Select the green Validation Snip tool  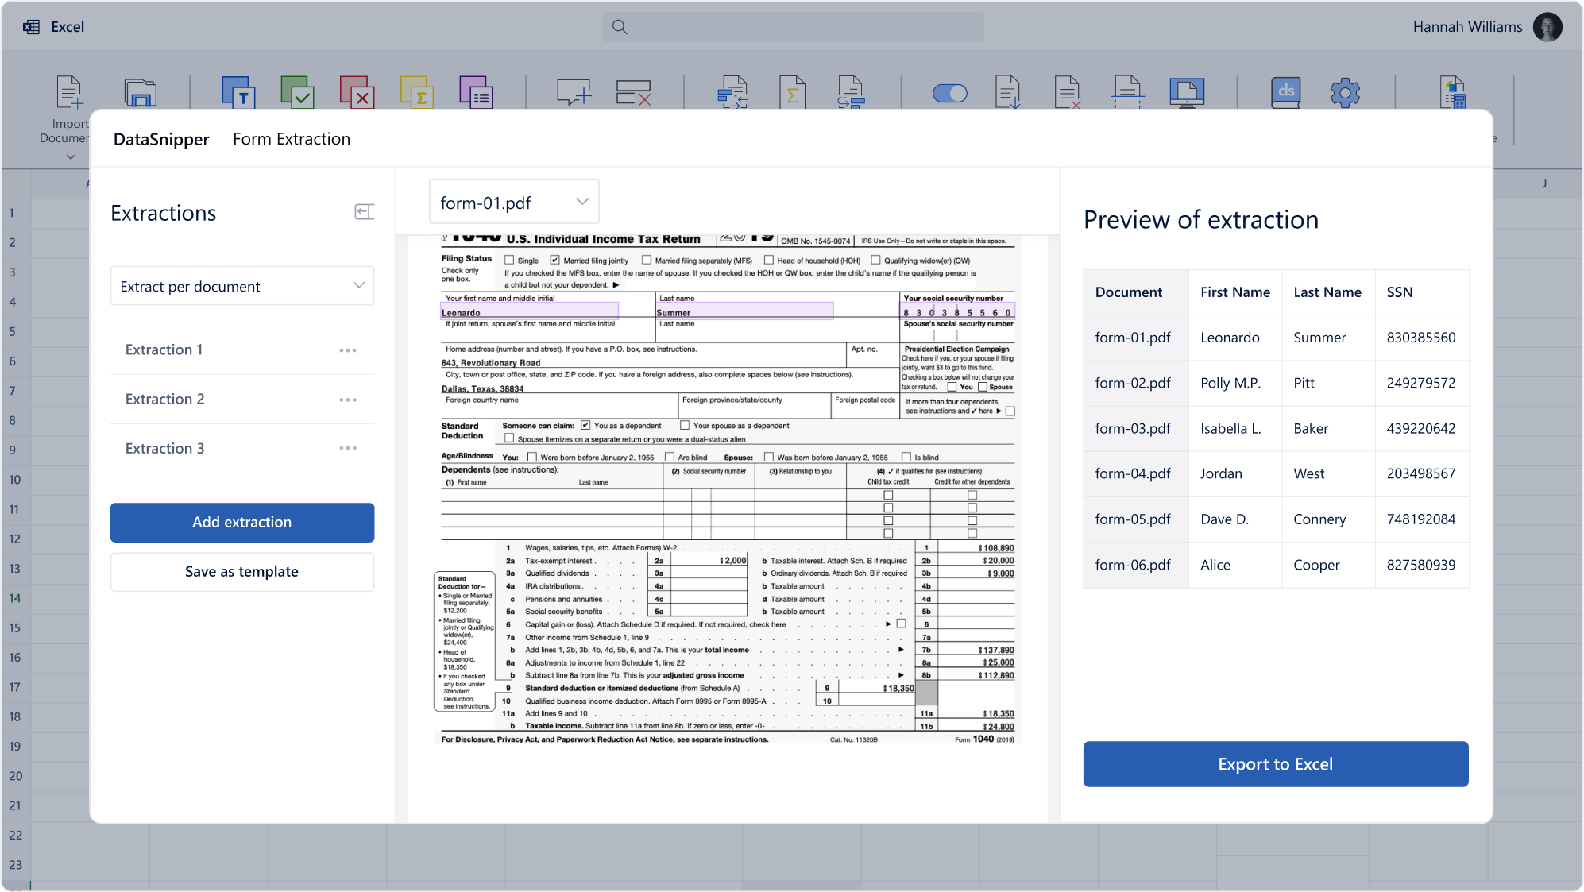coord(296,92)
